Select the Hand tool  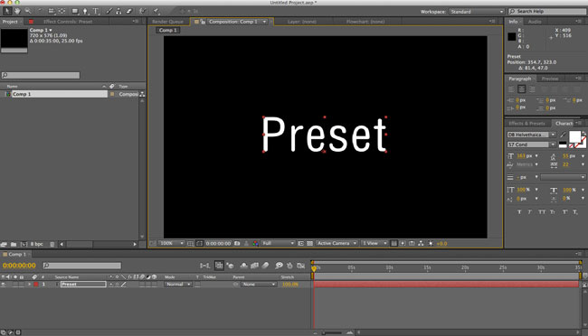point(17,11)
